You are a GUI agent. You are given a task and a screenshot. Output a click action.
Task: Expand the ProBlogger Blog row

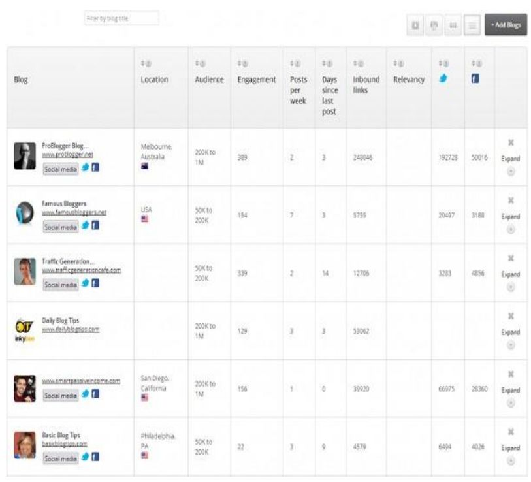[511, 158]
